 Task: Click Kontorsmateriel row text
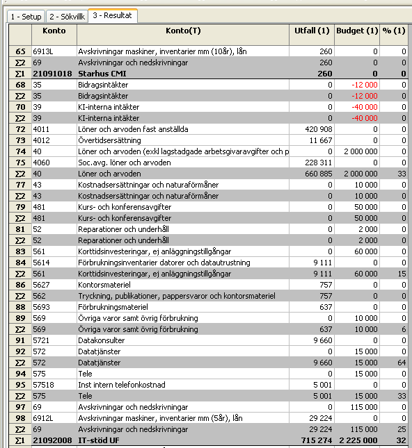[x=104, y=285]
